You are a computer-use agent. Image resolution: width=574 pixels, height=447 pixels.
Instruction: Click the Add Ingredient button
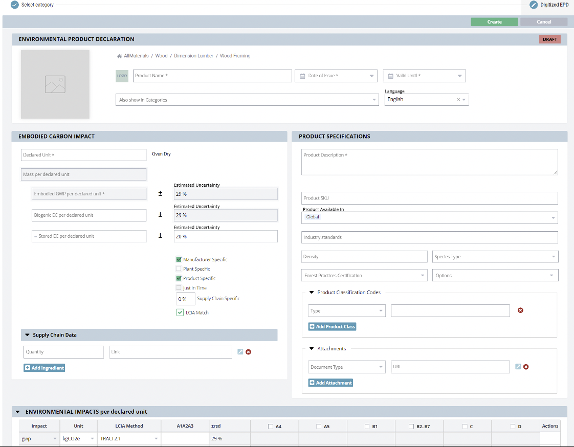[45, 368]
